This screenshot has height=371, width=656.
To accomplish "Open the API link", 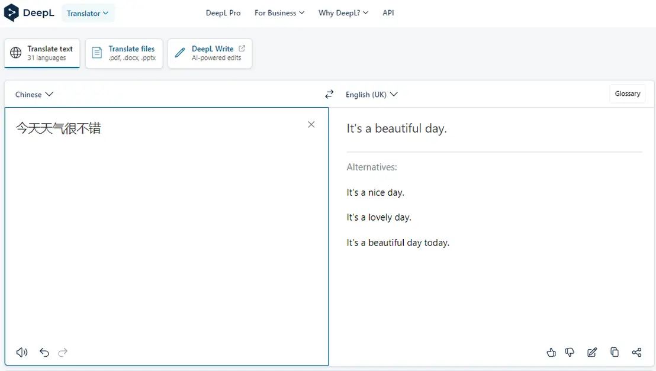I will coord(388,13).
